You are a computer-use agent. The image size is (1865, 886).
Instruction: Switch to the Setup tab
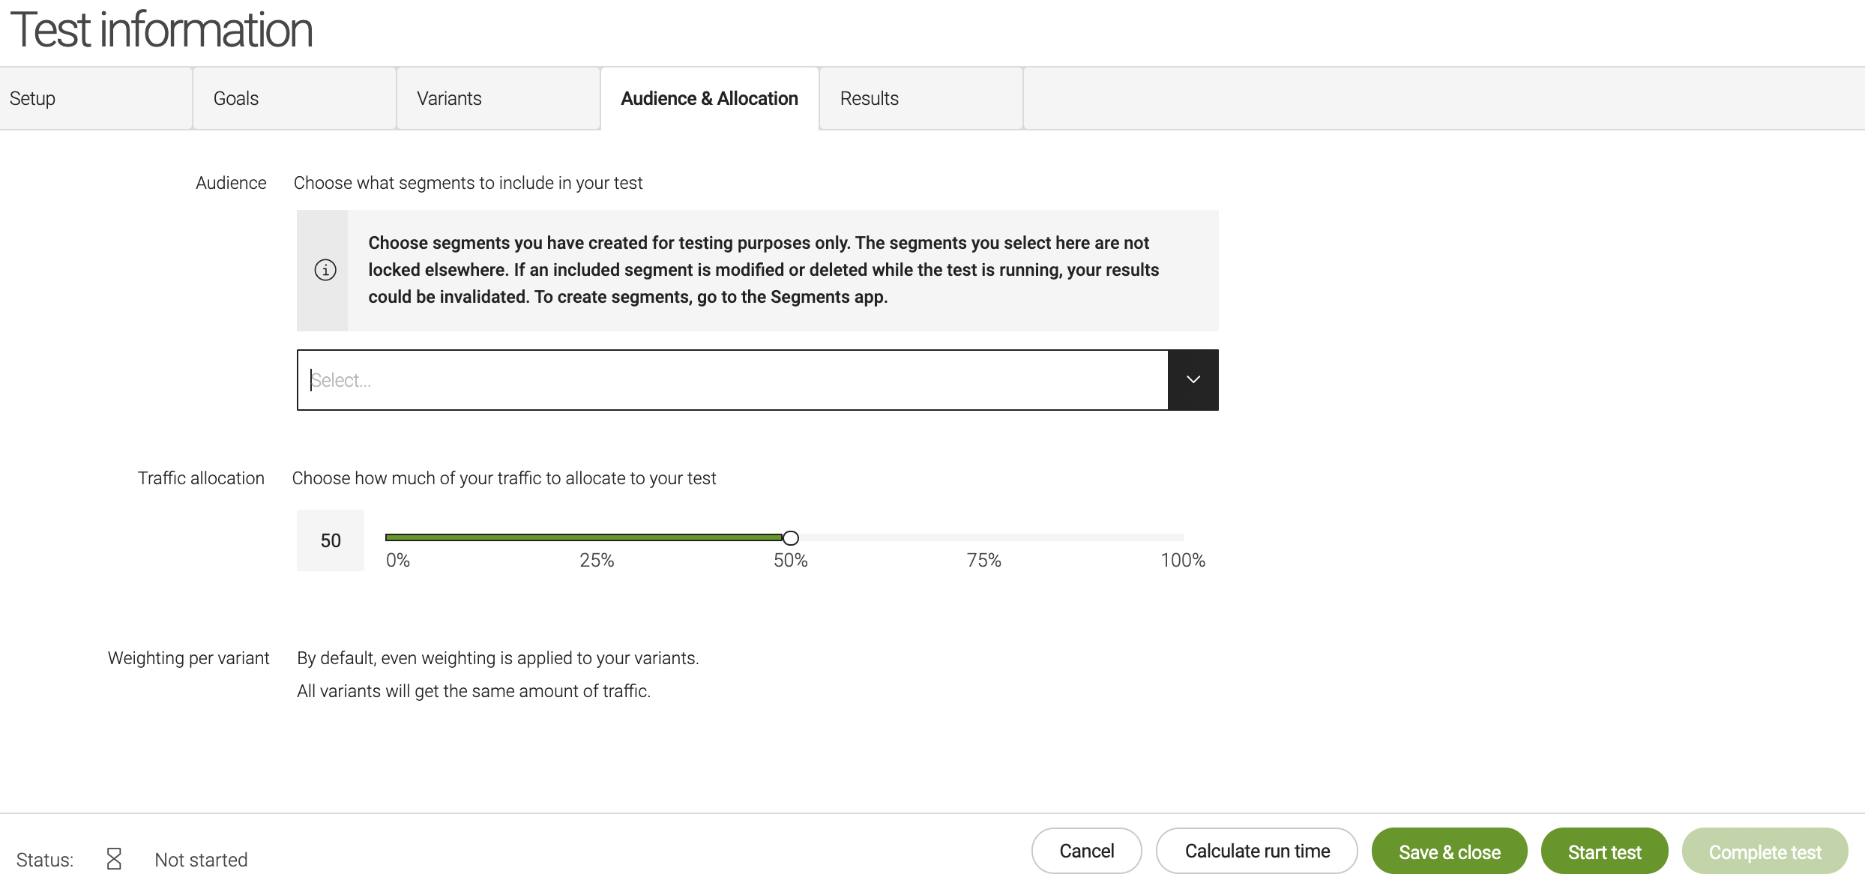pyautogui.click(x=33, y=97)
